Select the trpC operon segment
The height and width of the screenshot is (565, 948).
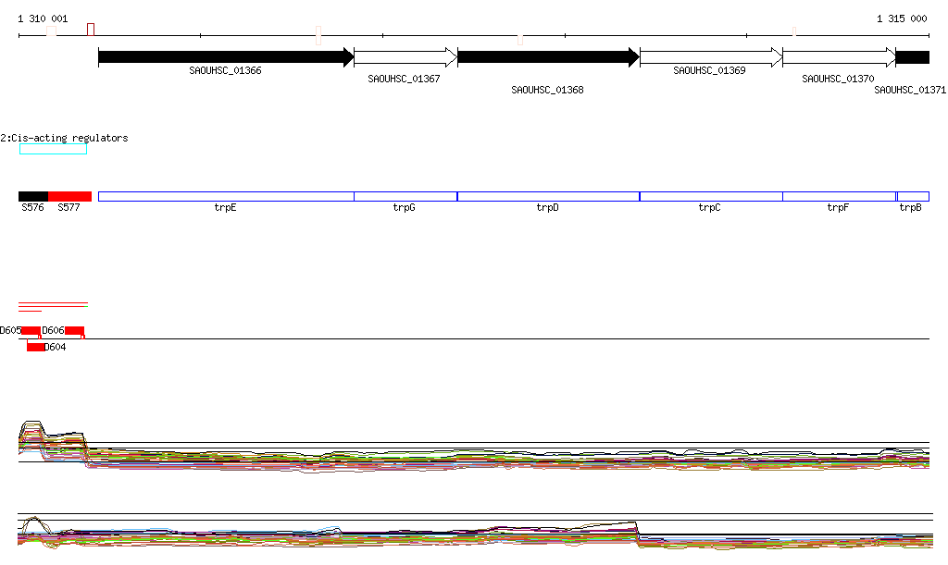coord(710,196)
